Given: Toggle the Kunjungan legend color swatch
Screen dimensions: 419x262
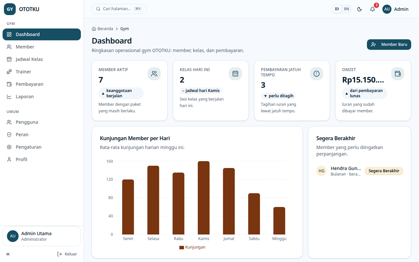Looking at the screenshot, I should 182,248.
